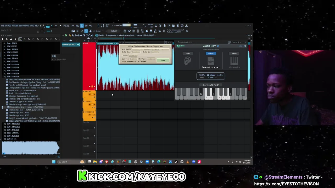Open the one-click audio recording microphone icon
Viewport: 335px width, 188px height.
165,26
